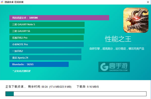
Task: Click the 下载率 9.16 MB/S readout
Action: [x=88, y=87]
